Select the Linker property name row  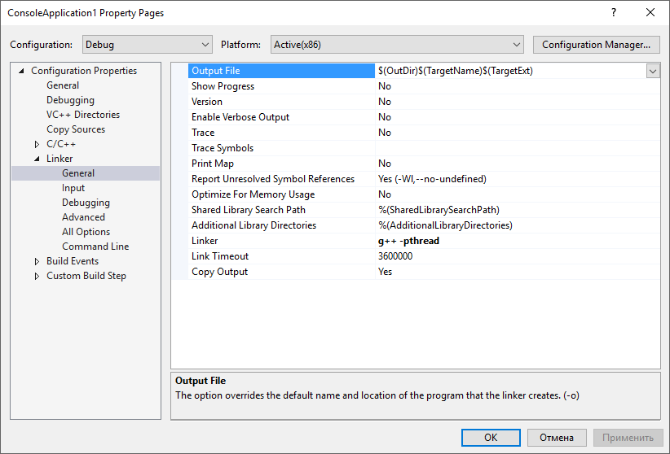tap(281, 241)
